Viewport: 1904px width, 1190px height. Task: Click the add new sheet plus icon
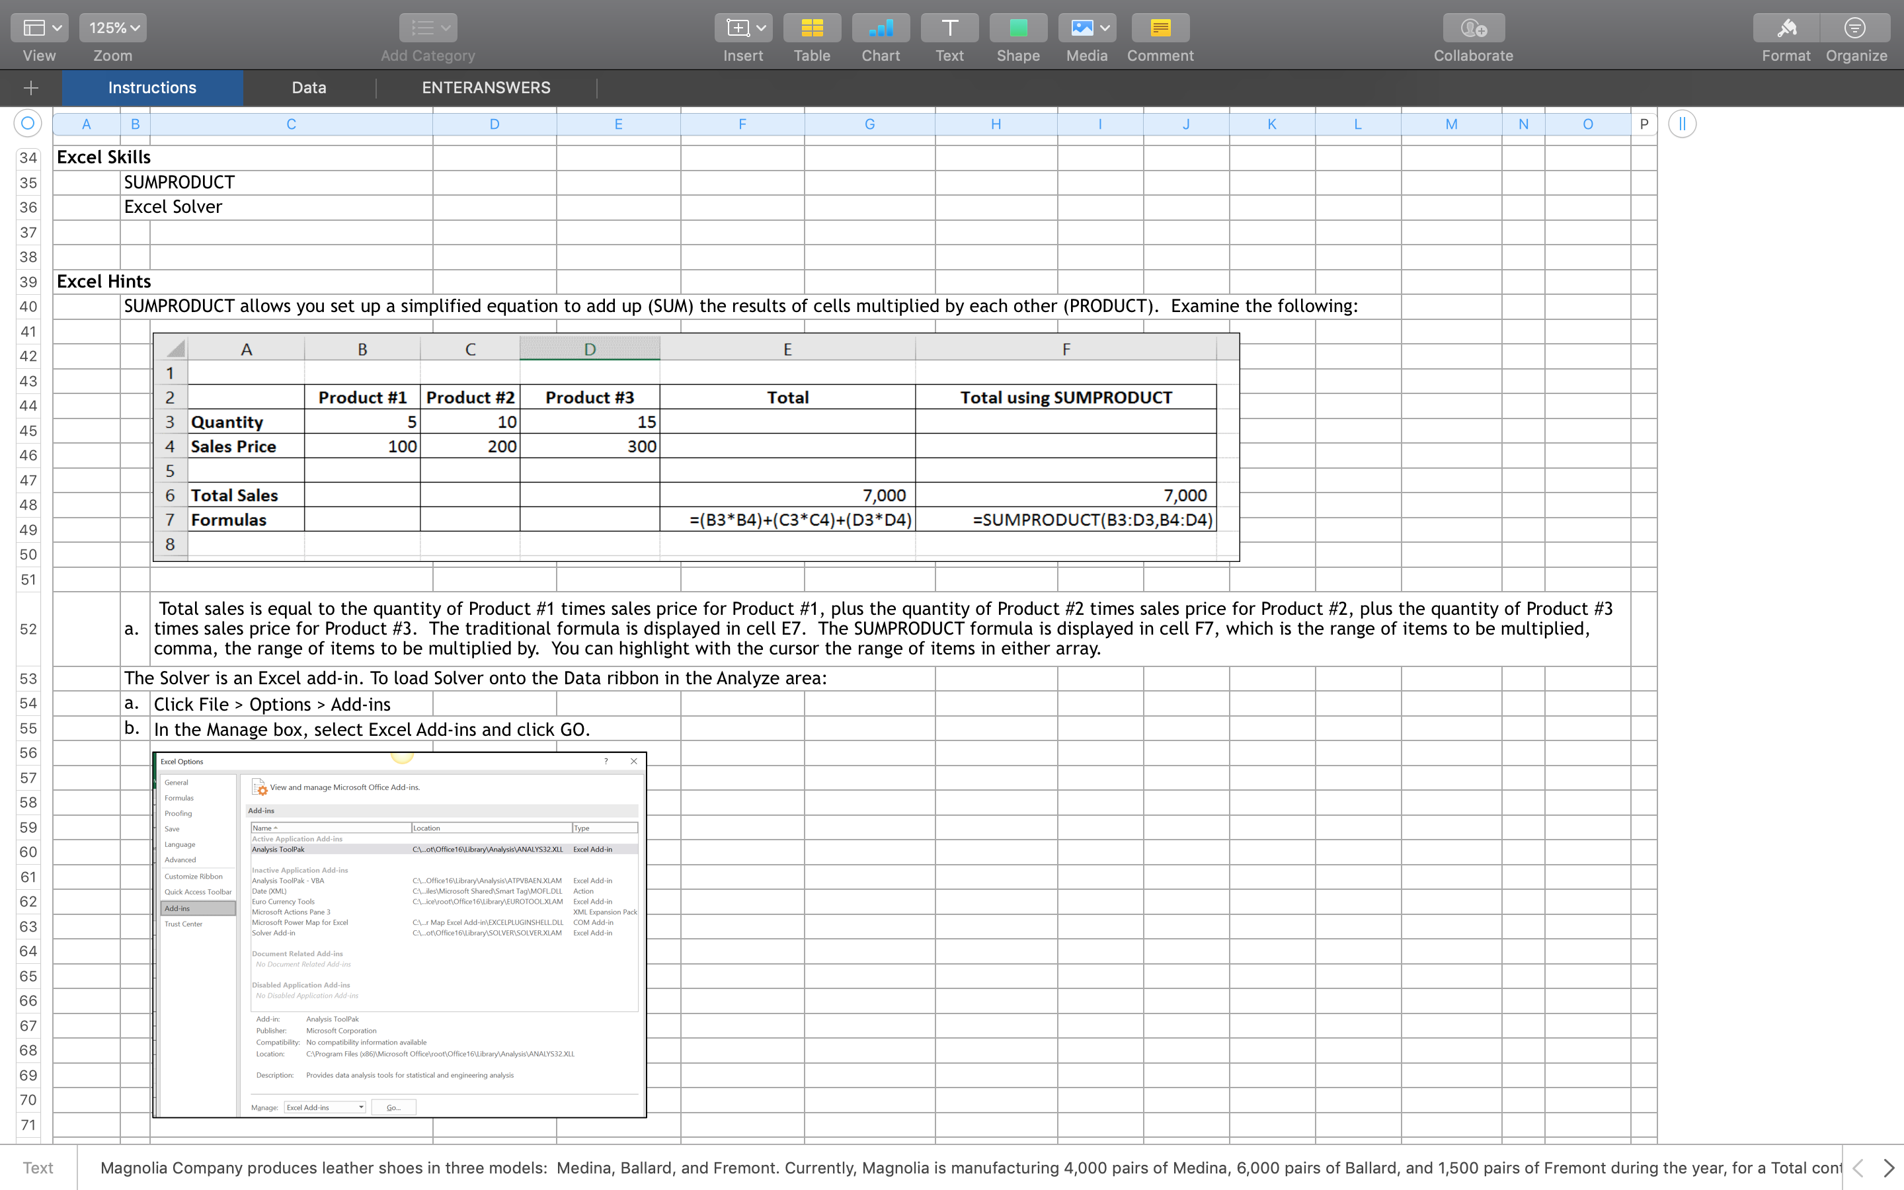[x=30, y=87]
